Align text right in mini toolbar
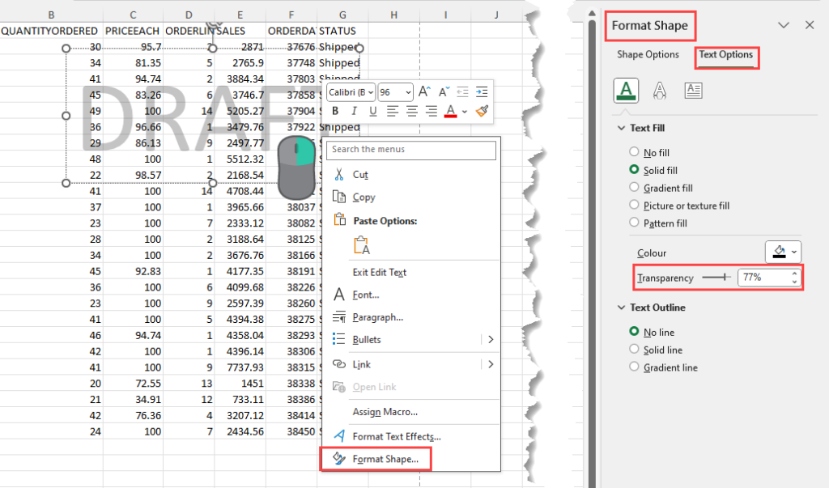Viewport: 829px width, 488px height. [x=432, y=111]
